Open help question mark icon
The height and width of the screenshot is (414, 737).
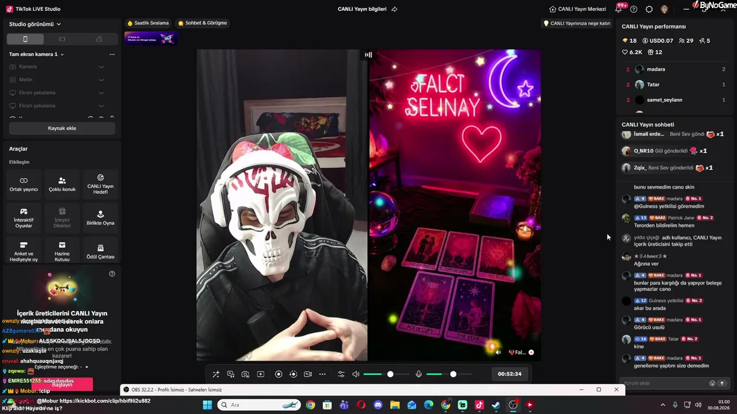tap(634, 9)
